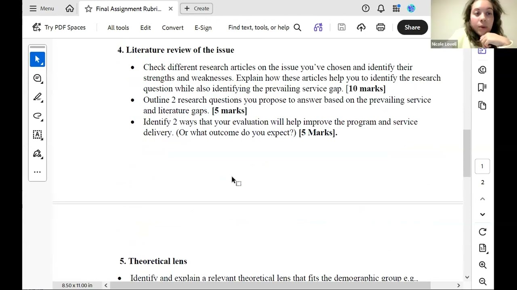This screenshot has height=290, width=517.
Task: Select the Highlight pen tool
Action: click(38, 97)
